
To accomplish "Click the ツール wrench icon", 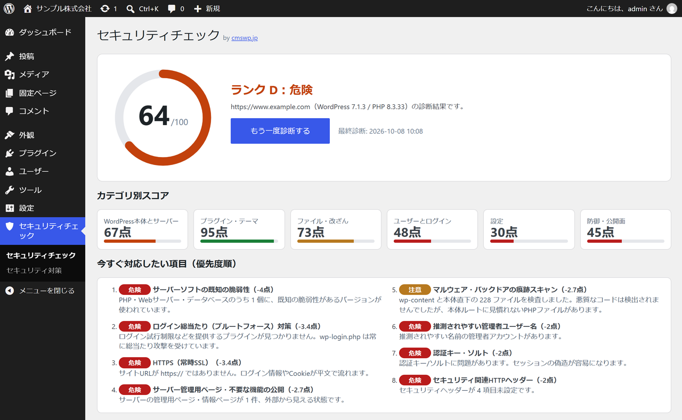I will [x=10, y=190].
